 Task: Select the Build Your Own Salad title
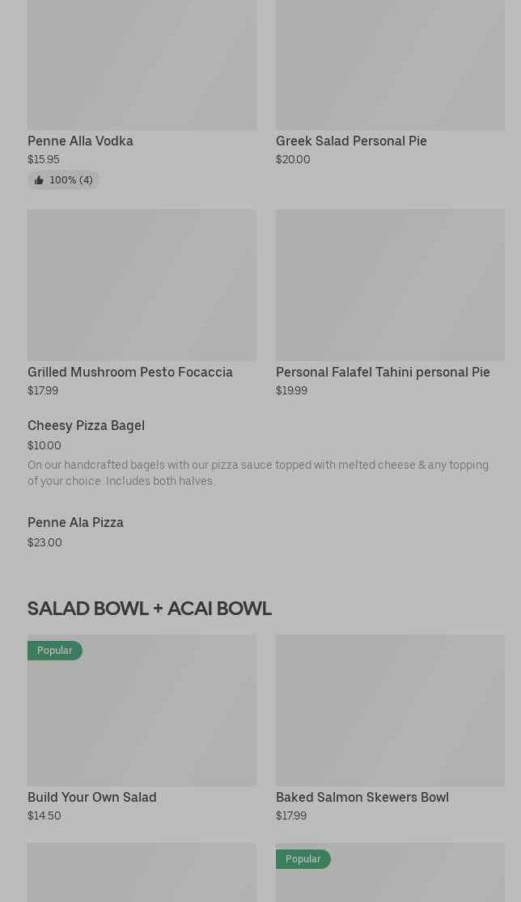pos(92,797)
